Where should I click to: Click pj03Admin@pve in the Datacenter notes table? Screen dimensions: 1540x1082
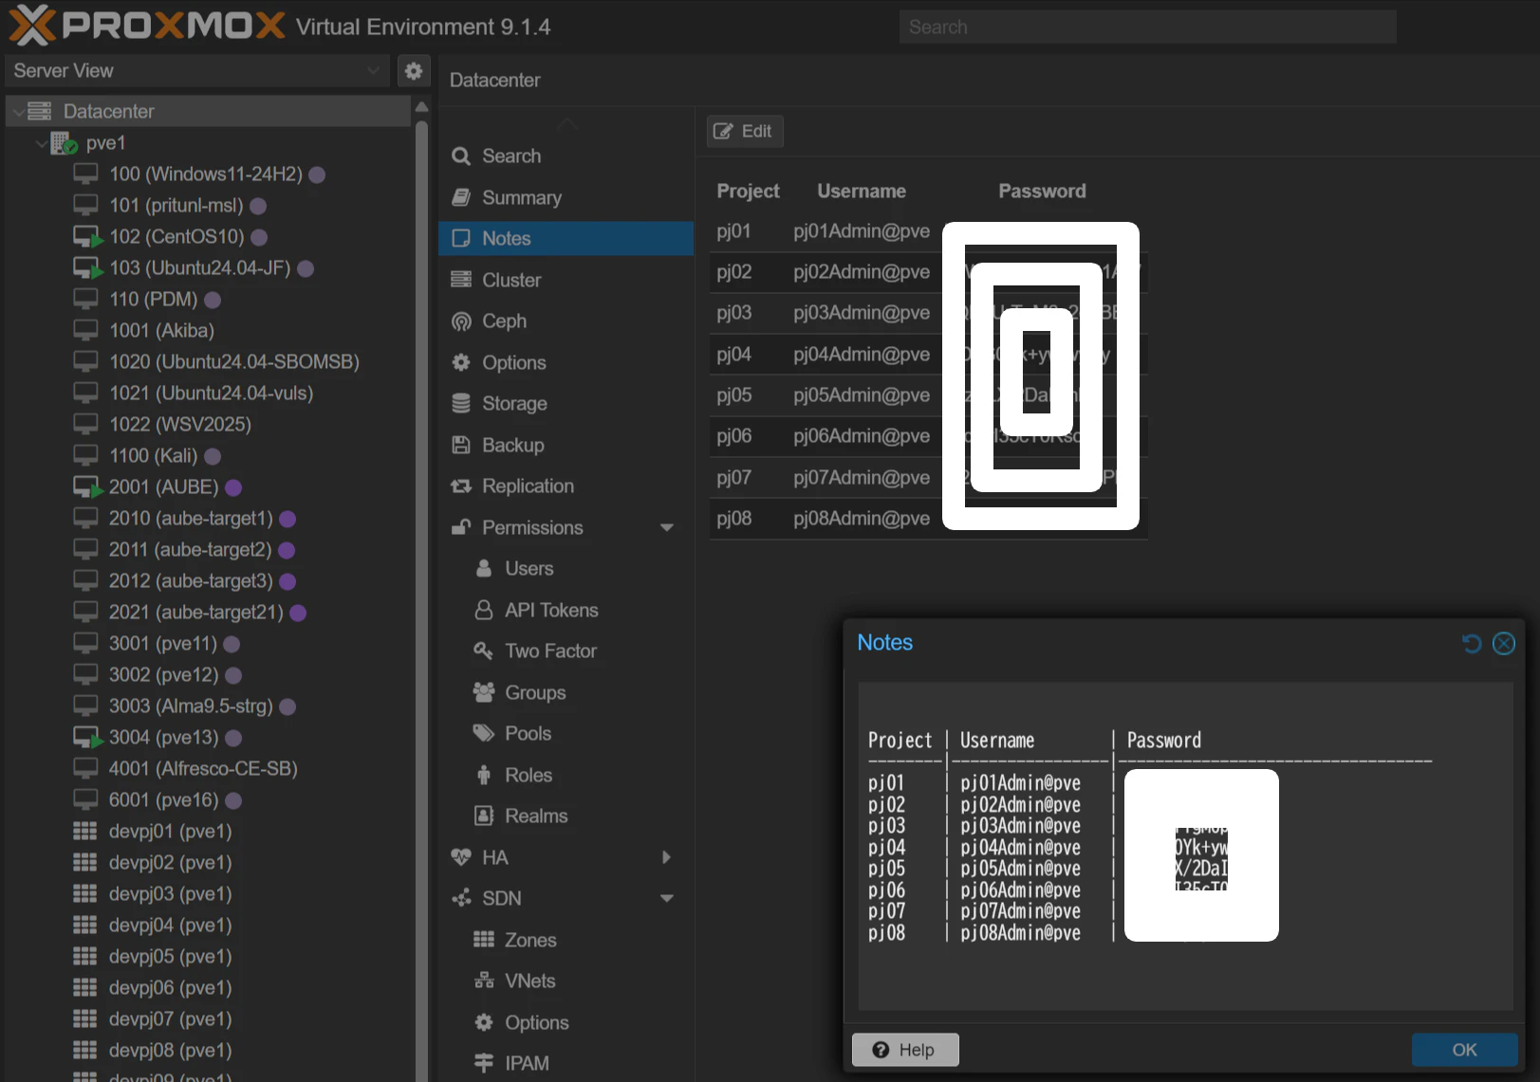tap(862, 313)
